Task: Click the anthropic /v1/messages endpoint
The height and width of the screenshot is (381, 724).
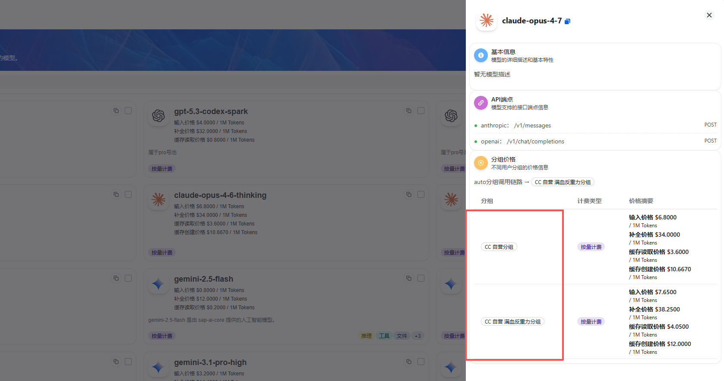Action: click(x=516, y=126)
